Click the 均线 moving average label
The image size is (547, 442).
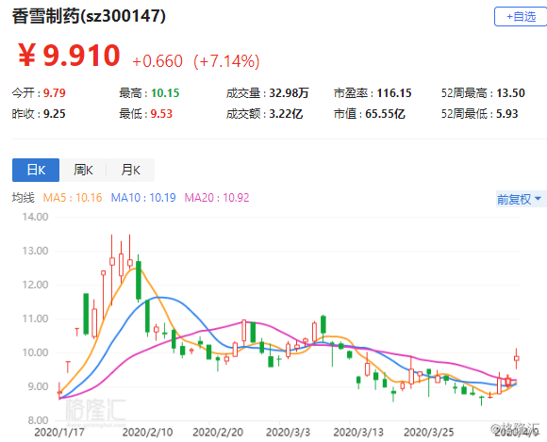click(23, 198)
